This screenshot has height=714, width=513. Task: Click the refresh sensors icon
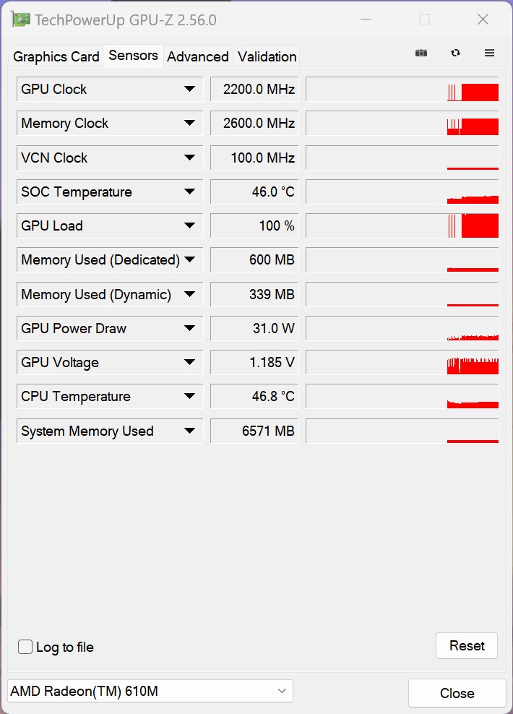455,53
